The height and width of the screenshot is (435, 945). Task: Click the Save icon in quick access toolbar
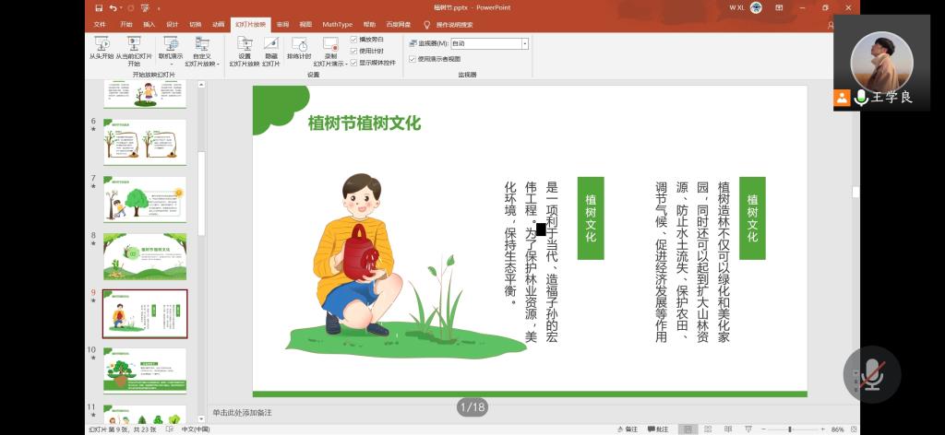(99, 7)
